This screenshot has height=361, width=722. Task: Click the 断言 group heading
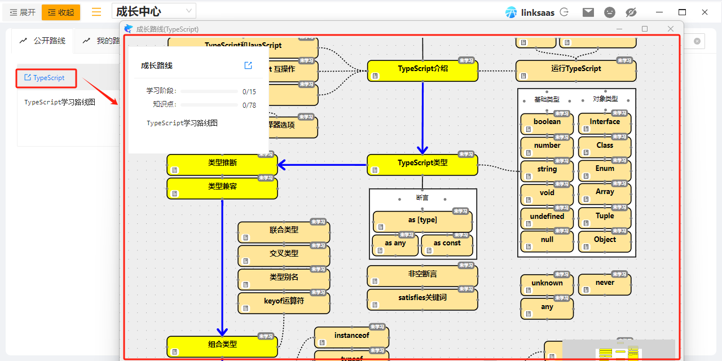[422, 197]
